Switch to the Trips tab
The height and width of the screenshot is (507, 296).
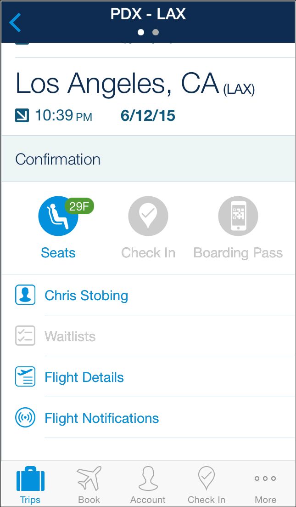coord(30,485)
